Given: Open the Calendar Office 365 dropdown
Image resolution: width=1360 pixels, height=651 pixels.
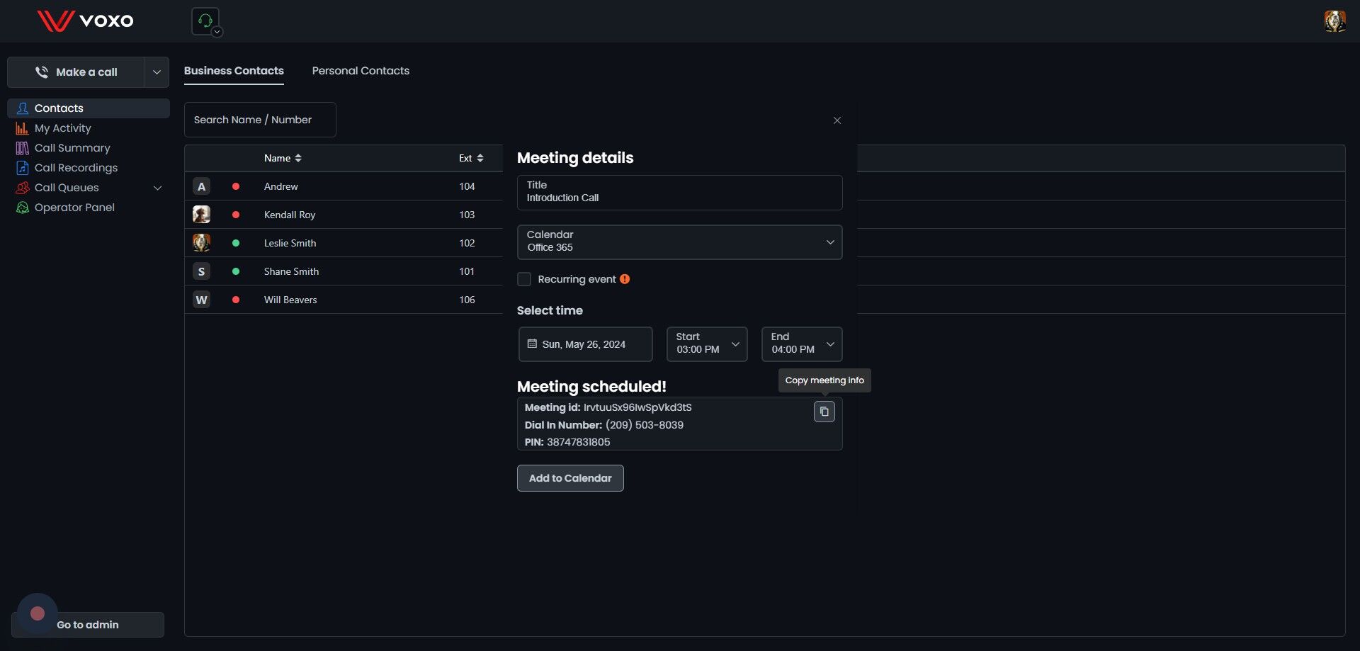Looking at the screenshot, I should 679,242.
